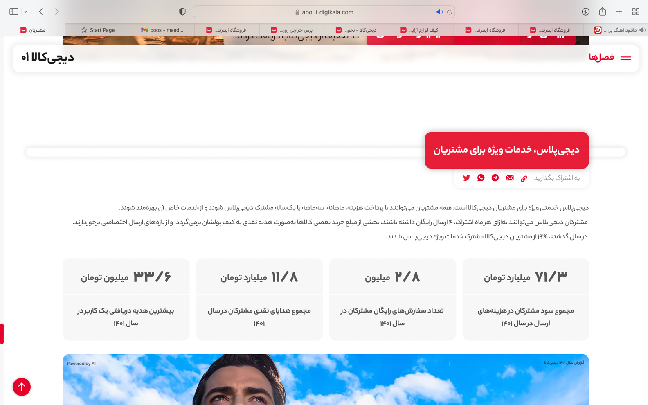
Task: Share page via Telegram icon
Action: (495, 178)
